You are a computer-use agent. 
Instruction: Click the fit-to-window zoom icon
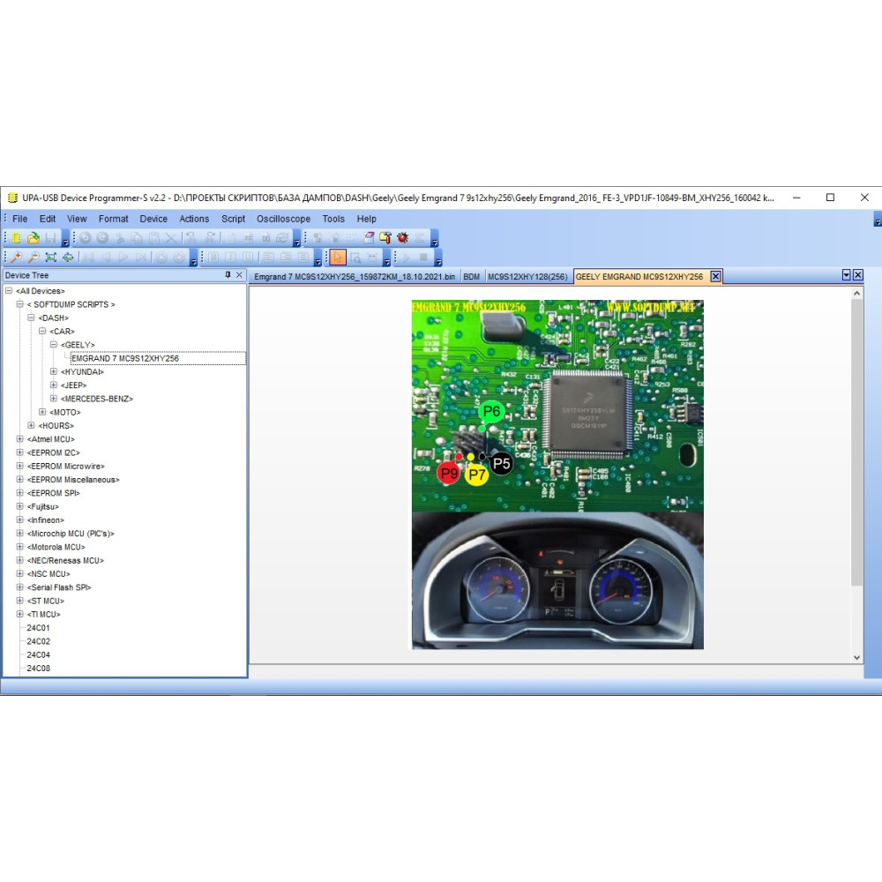click(x=50, y=258)
